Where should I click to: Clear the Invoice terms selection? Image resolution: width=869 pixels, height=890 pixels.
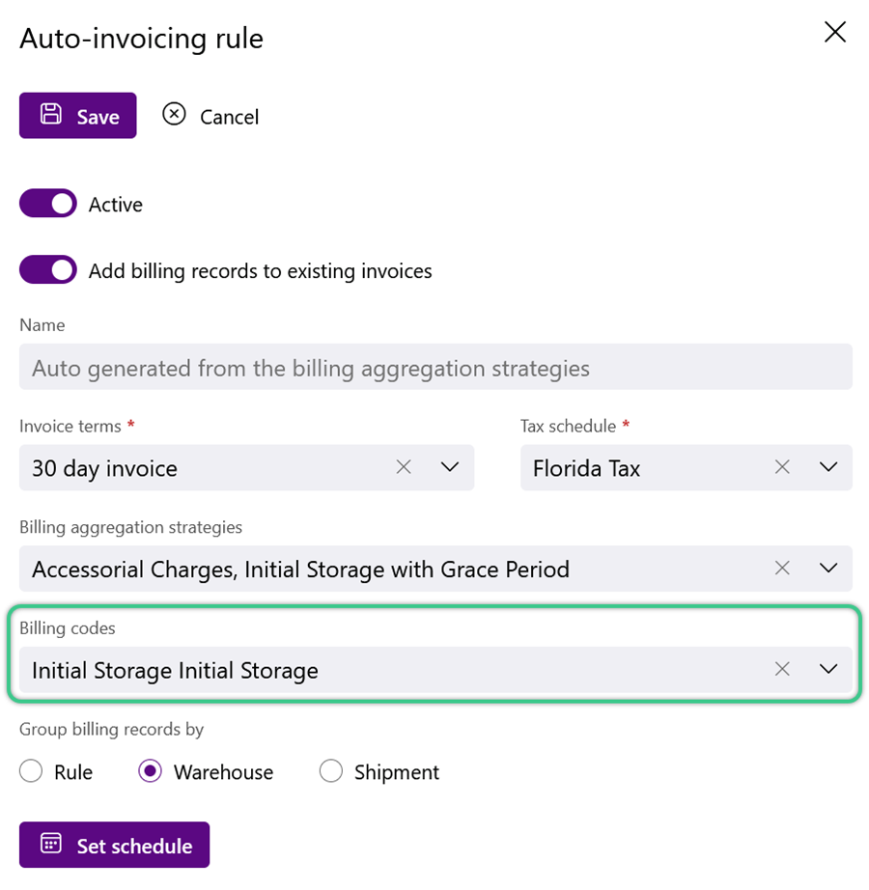(404, 467)
